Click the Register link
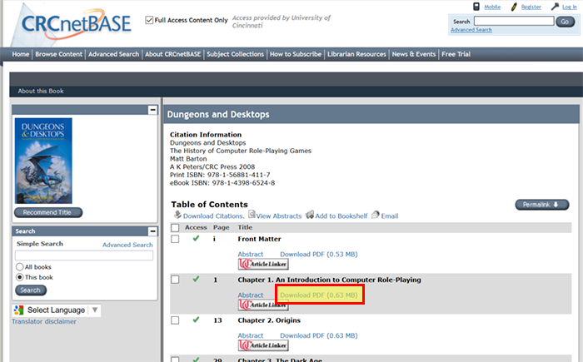 coord(531,7)
